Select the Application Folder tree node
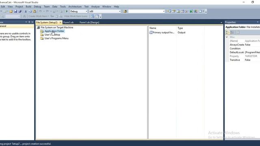The width and height of the screenshot is (260, 146). tap(54, 31)
